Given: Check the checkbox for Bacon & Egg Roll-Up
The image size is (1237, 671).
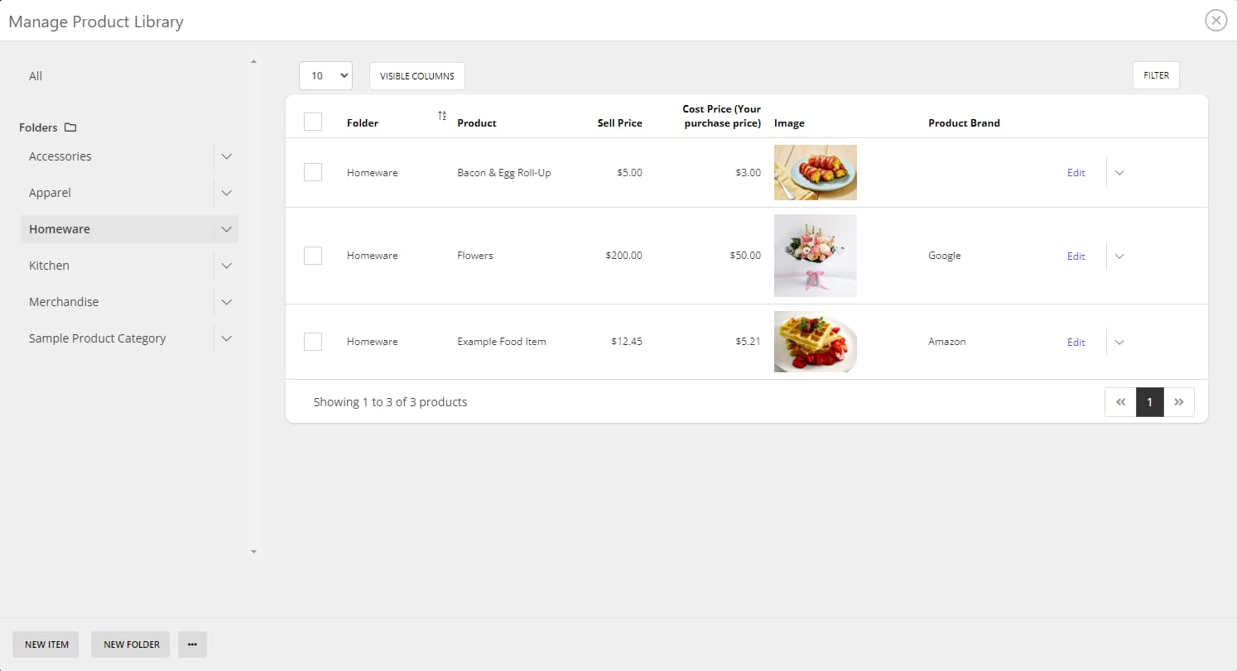Looking at the screenshot, I should click(313, 172).
